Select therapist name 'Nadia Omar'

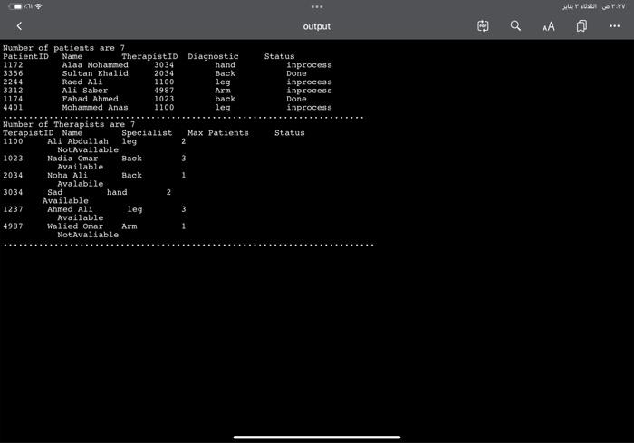tap(72, 159)
